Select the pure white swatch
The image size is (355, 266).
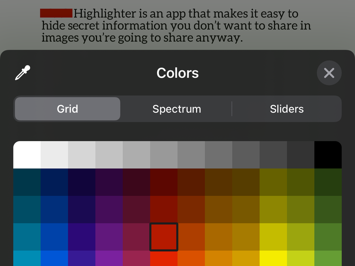[x=27, y=155]
